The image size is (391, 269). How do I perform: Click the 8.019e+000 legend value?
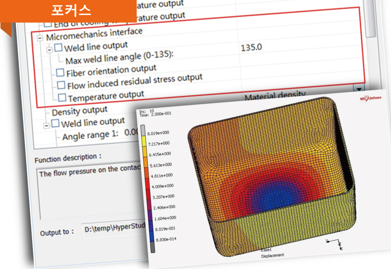158,134
